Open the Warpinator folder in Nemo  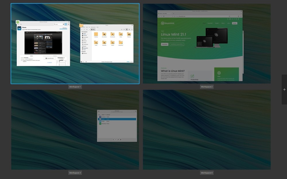121,43
